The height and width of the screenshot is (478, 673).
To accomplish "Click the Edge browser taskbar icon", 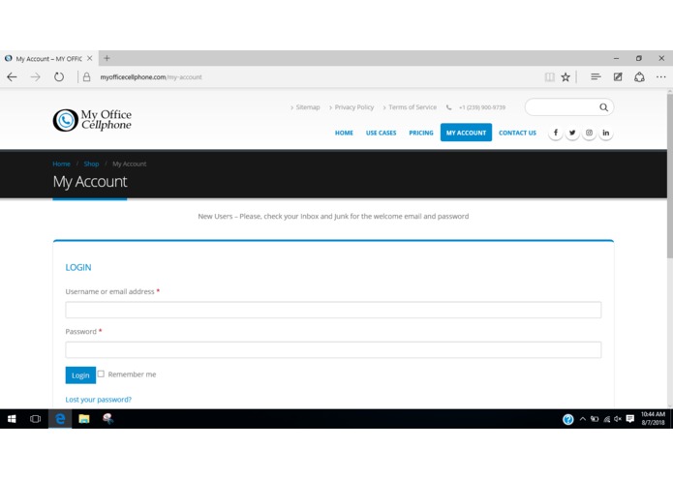I will pos(60,419).
